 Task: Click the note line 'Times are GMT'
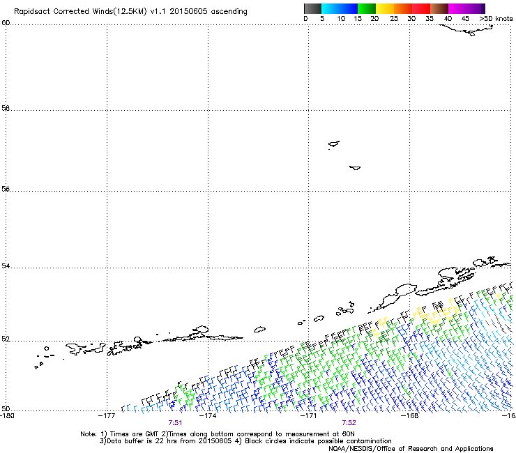pos(135,434)
